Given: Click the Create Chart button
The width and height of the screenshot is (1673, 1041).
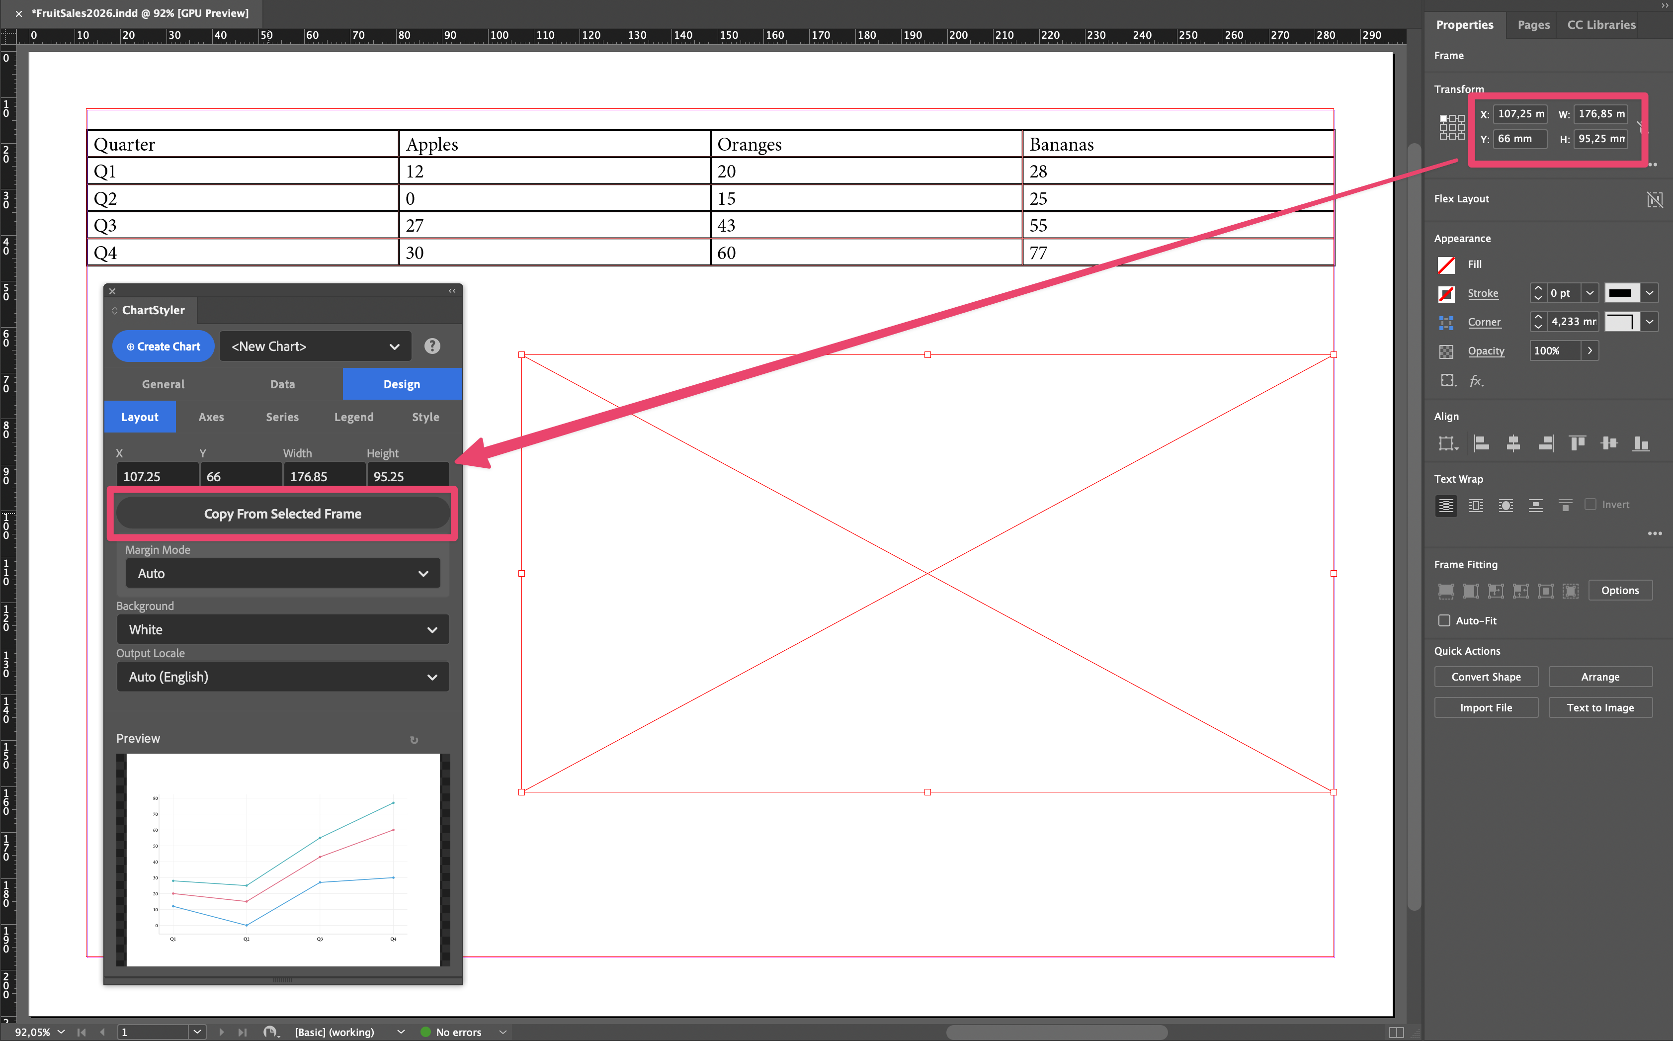Looking at the screenshot, I should tap(163, 347).
